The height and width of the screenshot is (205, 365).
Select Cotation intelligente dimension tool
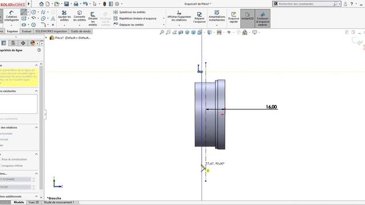click(11, 16)
